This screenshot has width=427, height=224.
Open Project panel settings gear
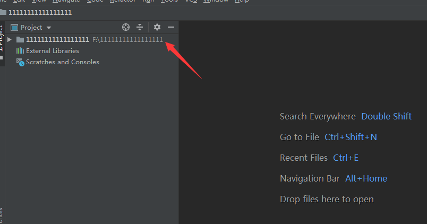click(157, 27)
